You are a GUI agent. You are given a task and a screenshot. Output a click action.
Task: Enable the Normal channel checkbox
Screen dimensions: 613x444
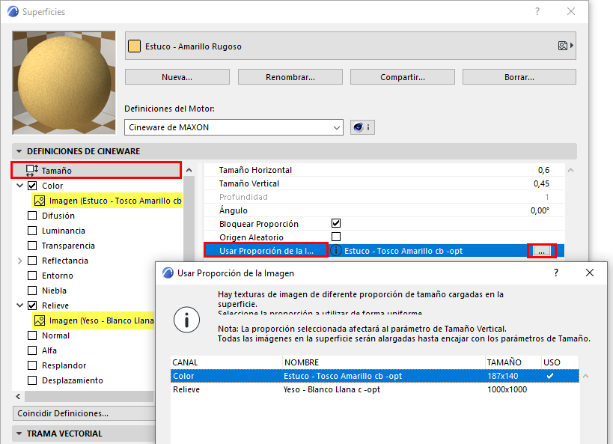(x=32, y=335)
